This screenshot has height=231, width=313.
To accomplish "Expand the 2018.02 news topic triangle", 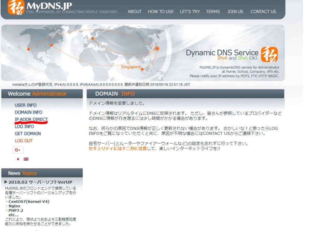I will (6, 182).
